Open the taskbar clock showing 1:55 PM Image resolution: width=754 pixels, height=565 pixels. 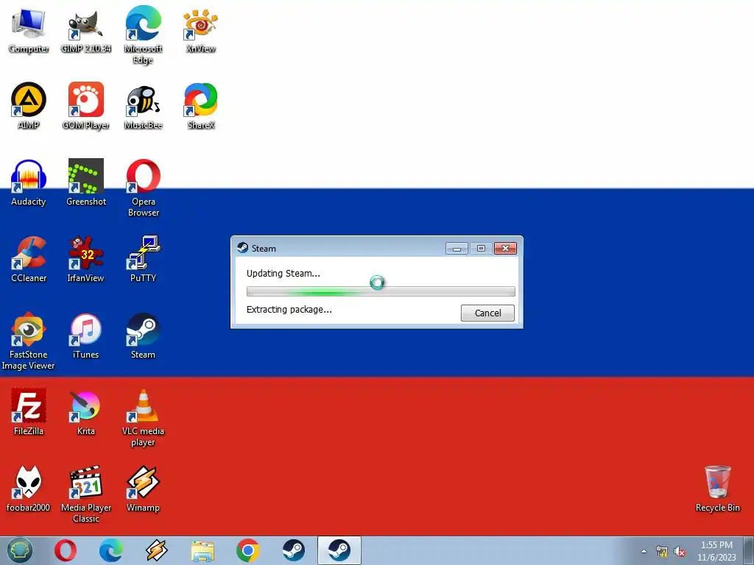716,551
